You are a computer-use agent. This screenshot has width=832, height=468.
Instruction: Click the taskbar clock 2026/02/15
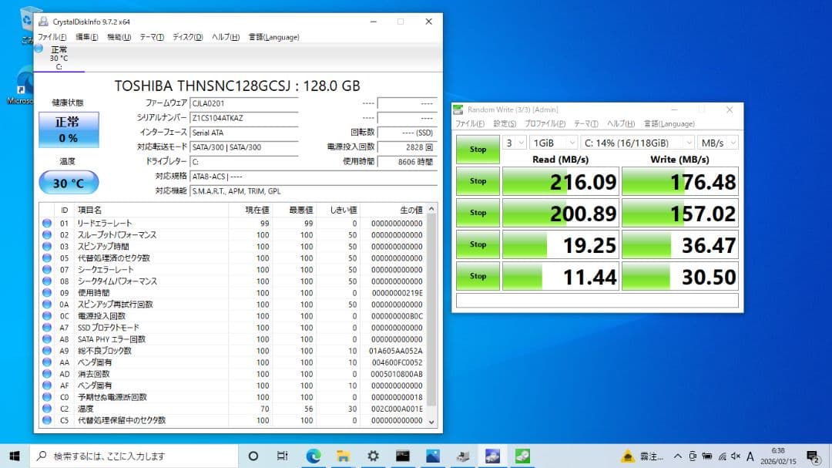pos(778,456)
